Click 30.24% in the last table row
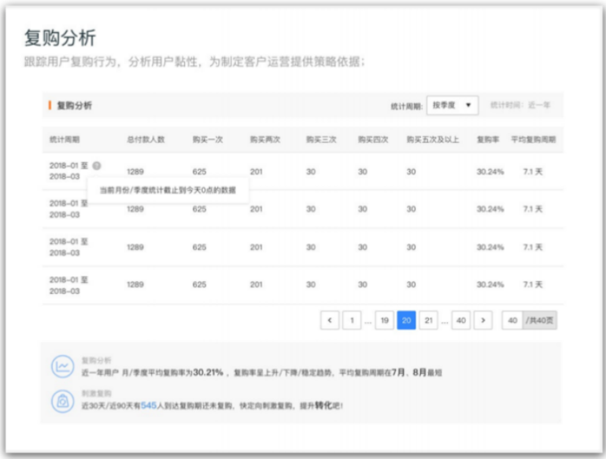 [490, 285]
